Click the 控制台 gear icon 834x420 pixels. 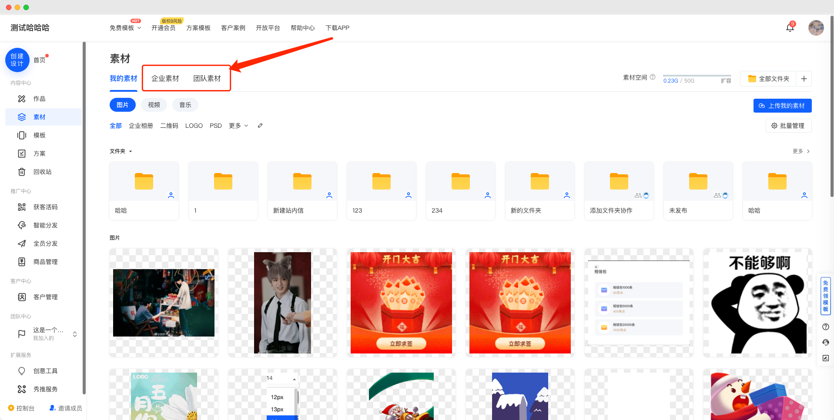(x=11, y=408)
